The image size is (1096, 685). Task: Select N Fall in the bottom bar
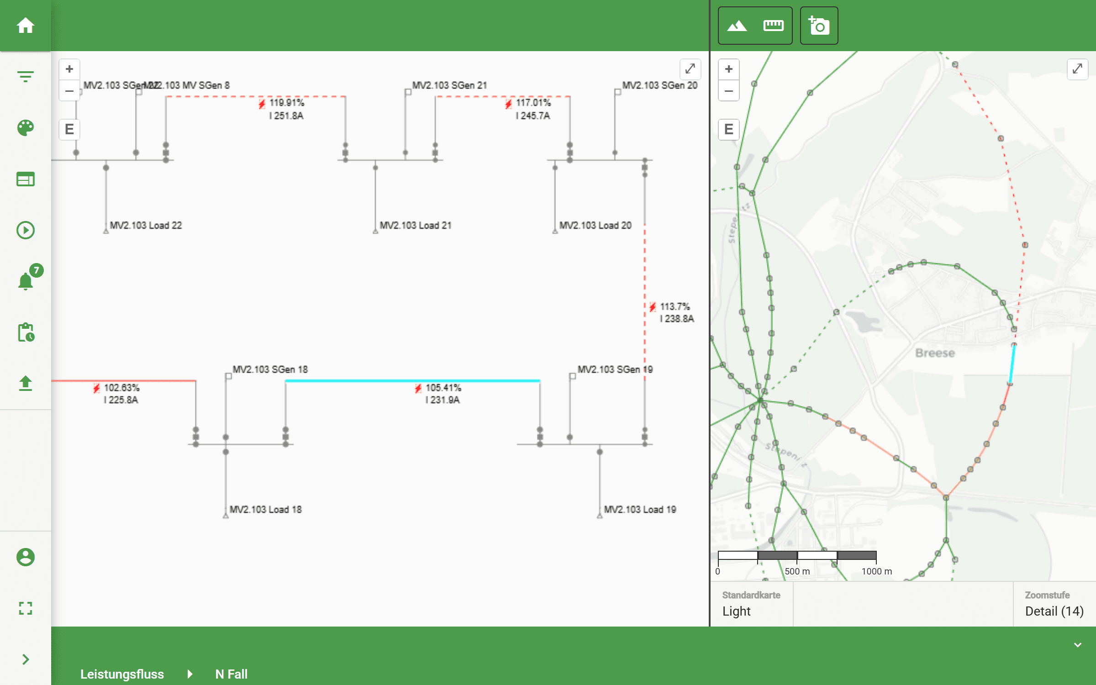point(231,674)
